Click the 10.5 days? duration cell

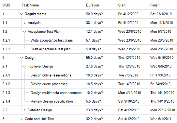click(x=95, y=84)
